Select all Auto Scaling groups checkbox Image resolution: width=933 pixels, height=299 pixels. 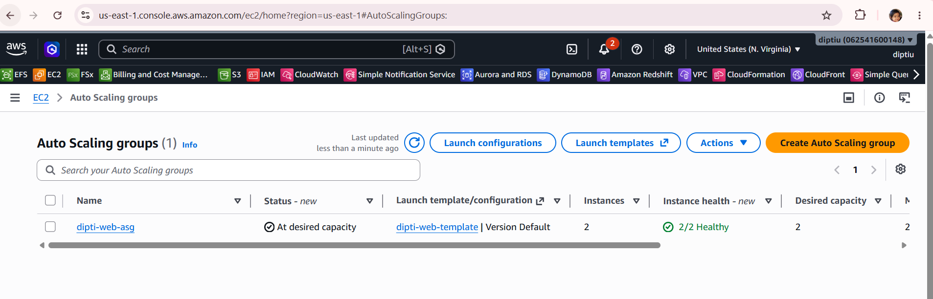click(x=50, y=200)
